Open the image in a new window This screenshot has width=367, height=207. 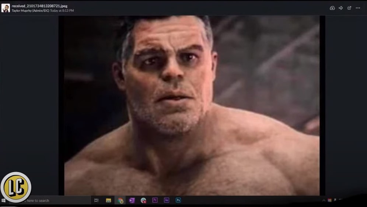[349, 8]
